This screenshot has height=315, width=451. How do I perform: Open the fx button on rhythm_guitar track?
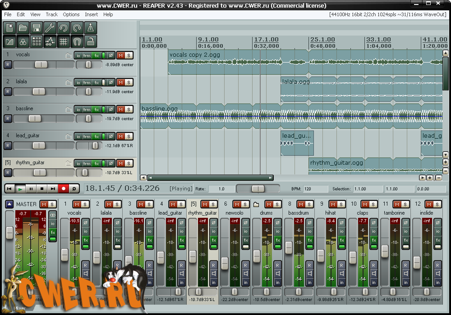pyautogui.click(x=96, y=164)
